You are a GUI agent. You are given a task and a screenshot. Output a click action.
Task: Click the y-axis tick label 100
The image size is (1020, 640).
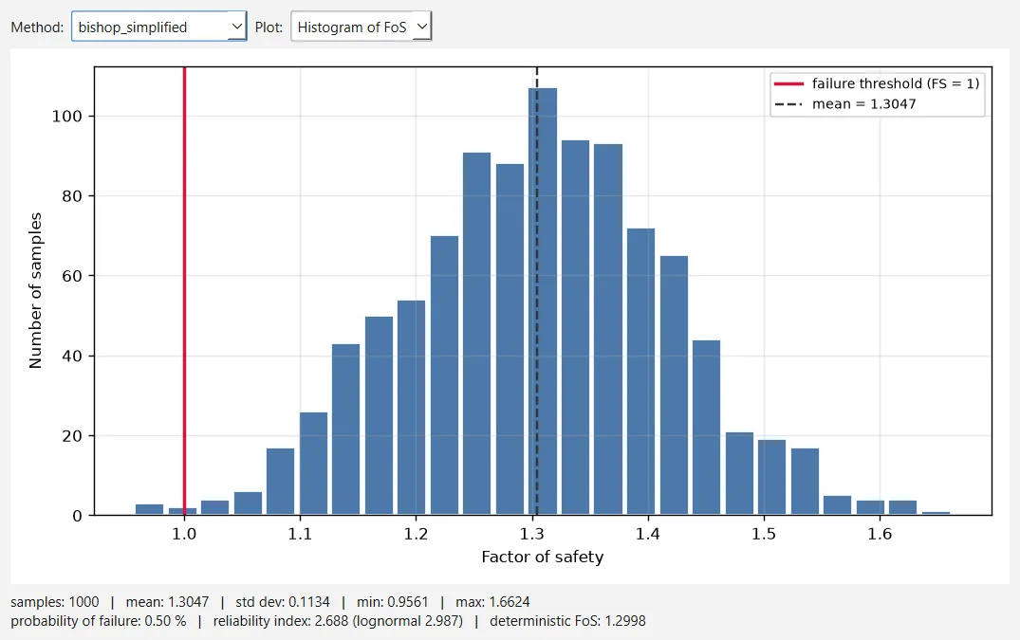tap(67, 117)
